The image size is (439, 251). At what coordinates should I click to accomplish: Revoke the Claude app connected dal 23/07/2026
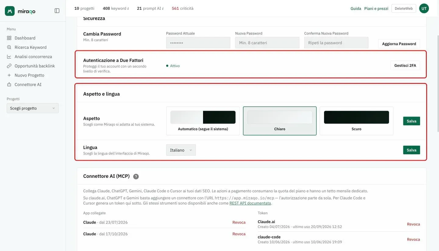click(239, 222)
